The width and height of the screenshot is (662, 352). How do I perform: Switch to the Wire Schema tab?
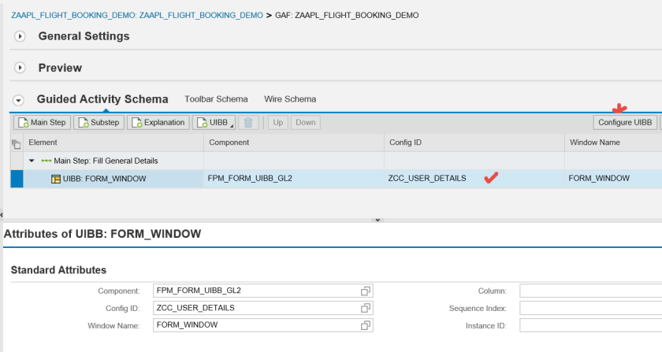(x=290, y=99)
